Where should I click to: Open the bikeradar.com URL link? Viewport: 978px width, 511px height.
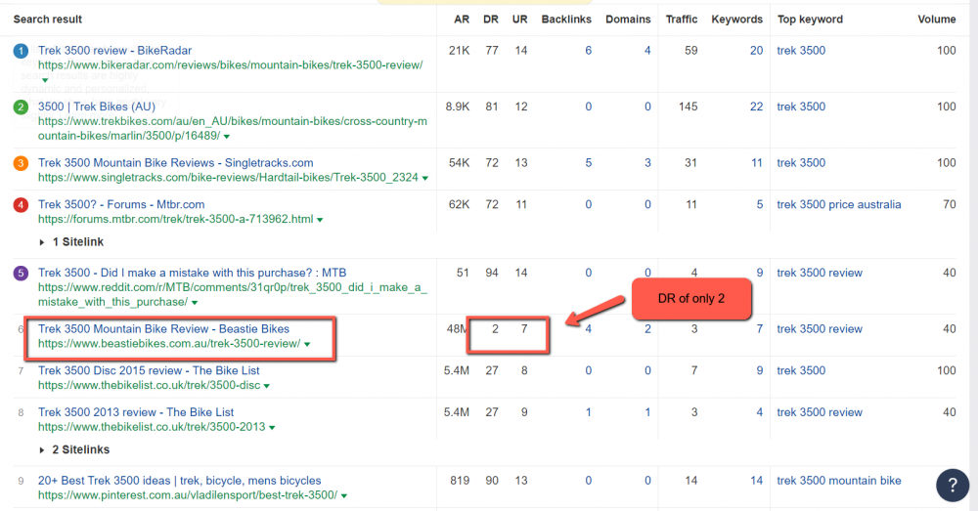coord(230,64)
